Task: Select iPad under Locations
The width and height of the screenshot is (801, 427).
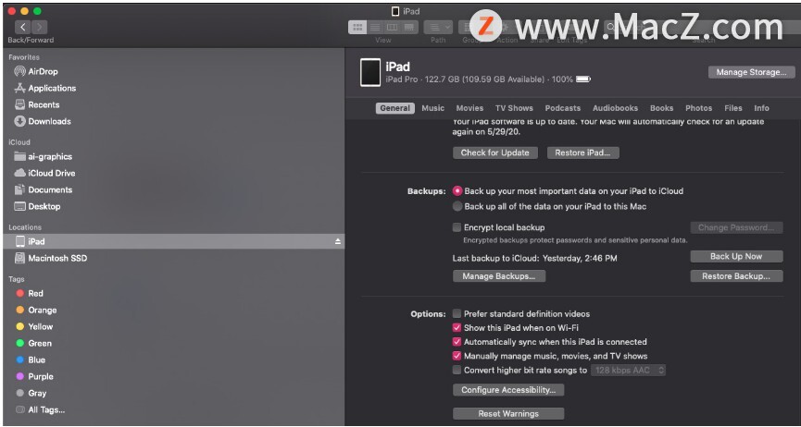Action: click(x=174, y=241)
